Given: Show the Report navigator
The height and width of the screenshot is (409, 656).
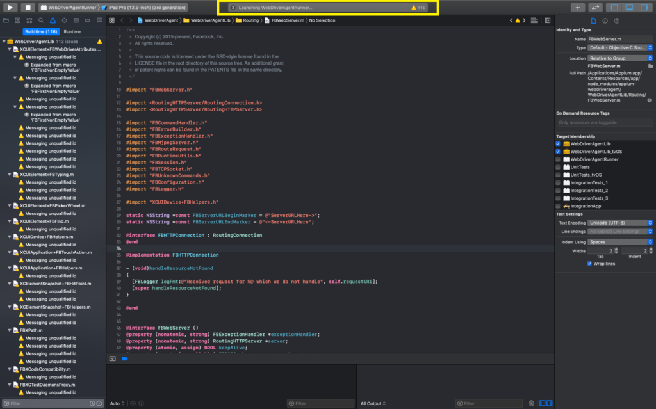Looking at the screenshot, I should coord(99,20).
